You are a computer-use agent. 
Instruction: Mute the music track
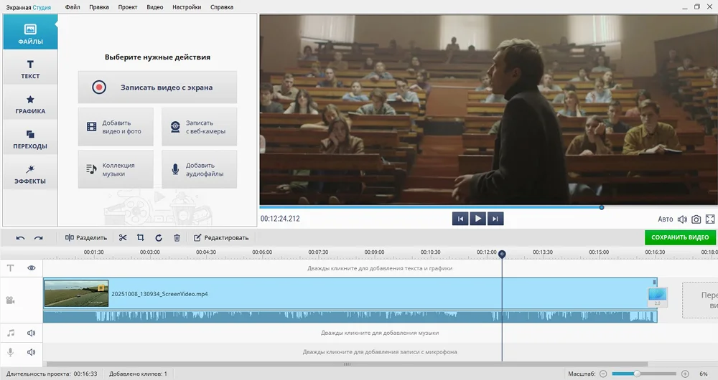pyautogui.click(x=32, y=333)
